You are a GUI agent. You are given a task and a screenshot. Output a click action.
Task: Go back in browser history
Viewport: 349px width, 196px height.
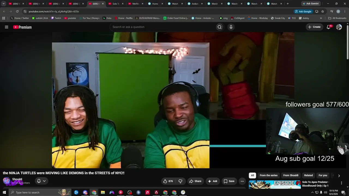click(x=4, y=11)
